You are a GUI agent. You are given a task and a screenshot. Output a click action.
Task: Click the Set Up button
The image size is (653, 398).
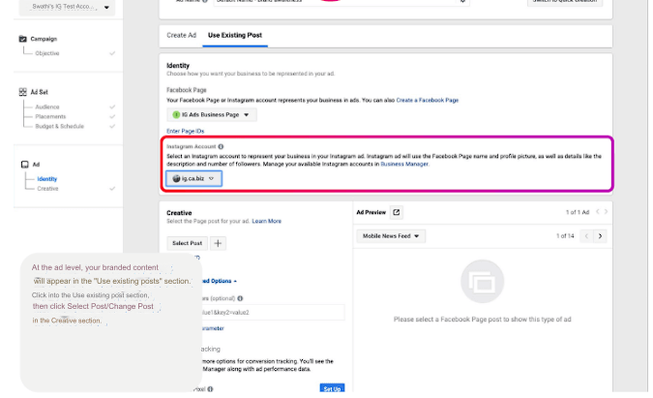pyautogui.click(x=332, y=388)
